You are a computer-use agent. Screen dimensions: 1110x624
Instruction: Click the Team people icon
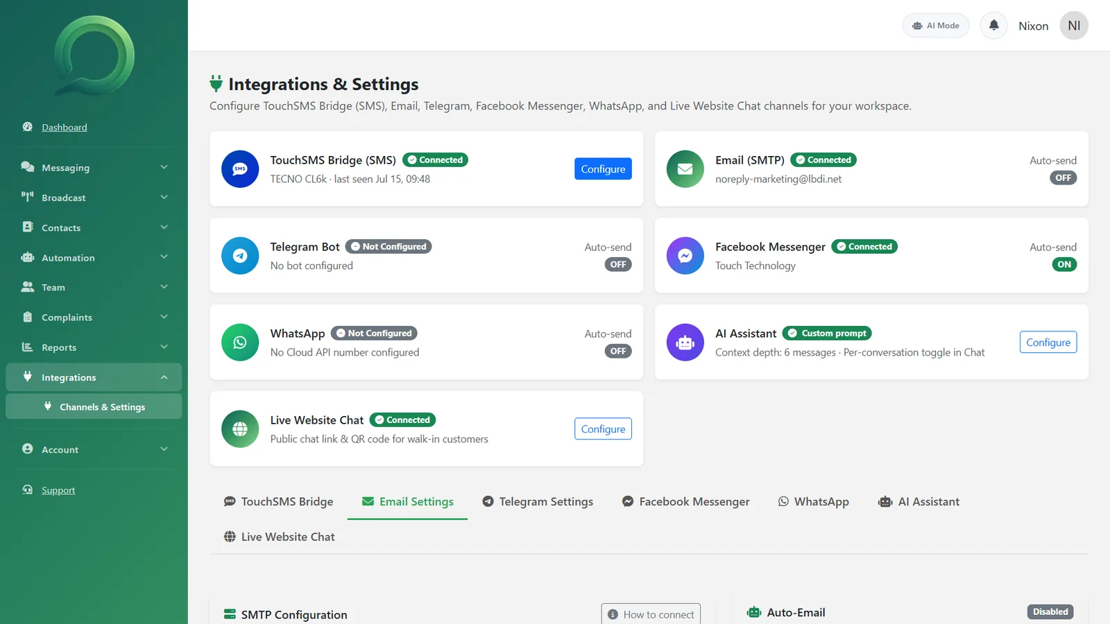[x=28, y=287]
